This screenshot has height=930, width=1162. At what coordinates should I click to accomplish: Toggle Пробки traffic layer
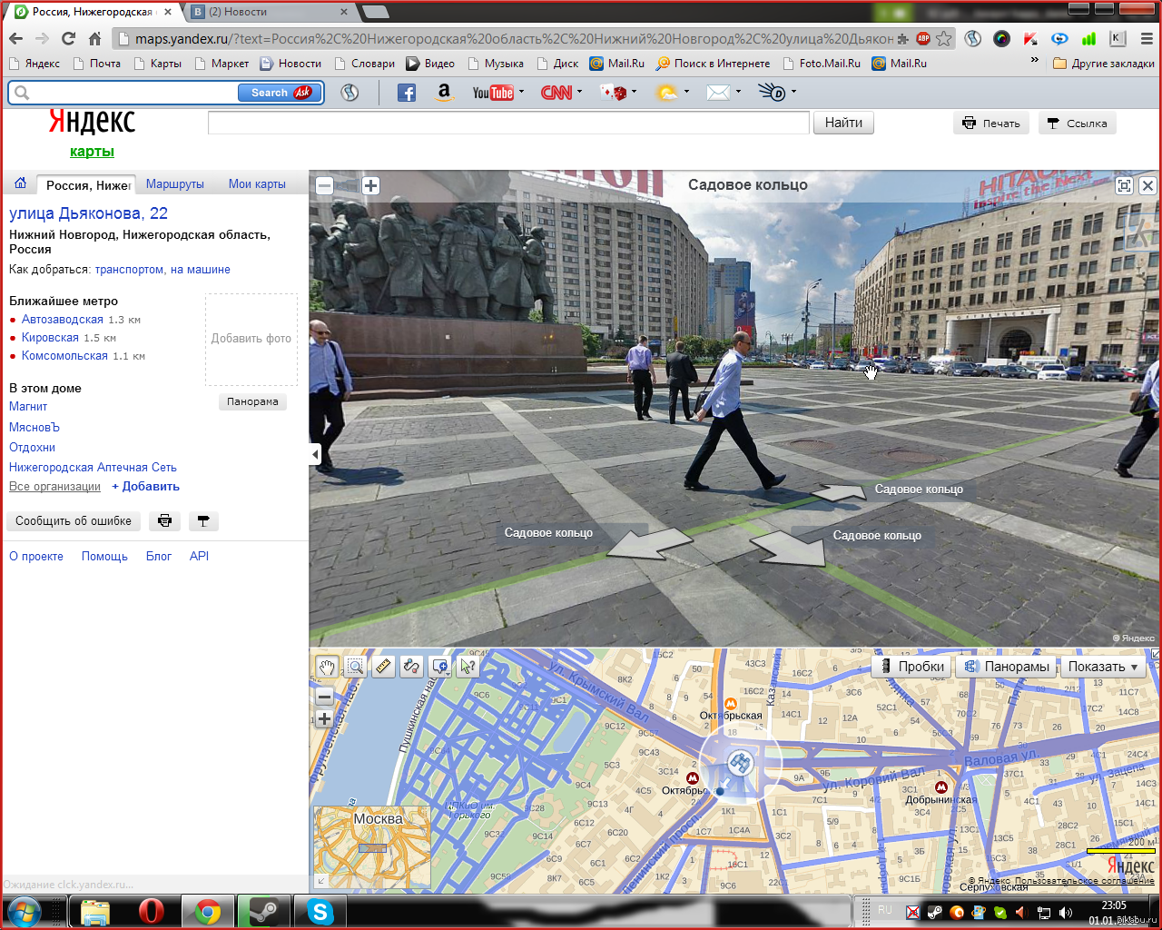point(911,667)
